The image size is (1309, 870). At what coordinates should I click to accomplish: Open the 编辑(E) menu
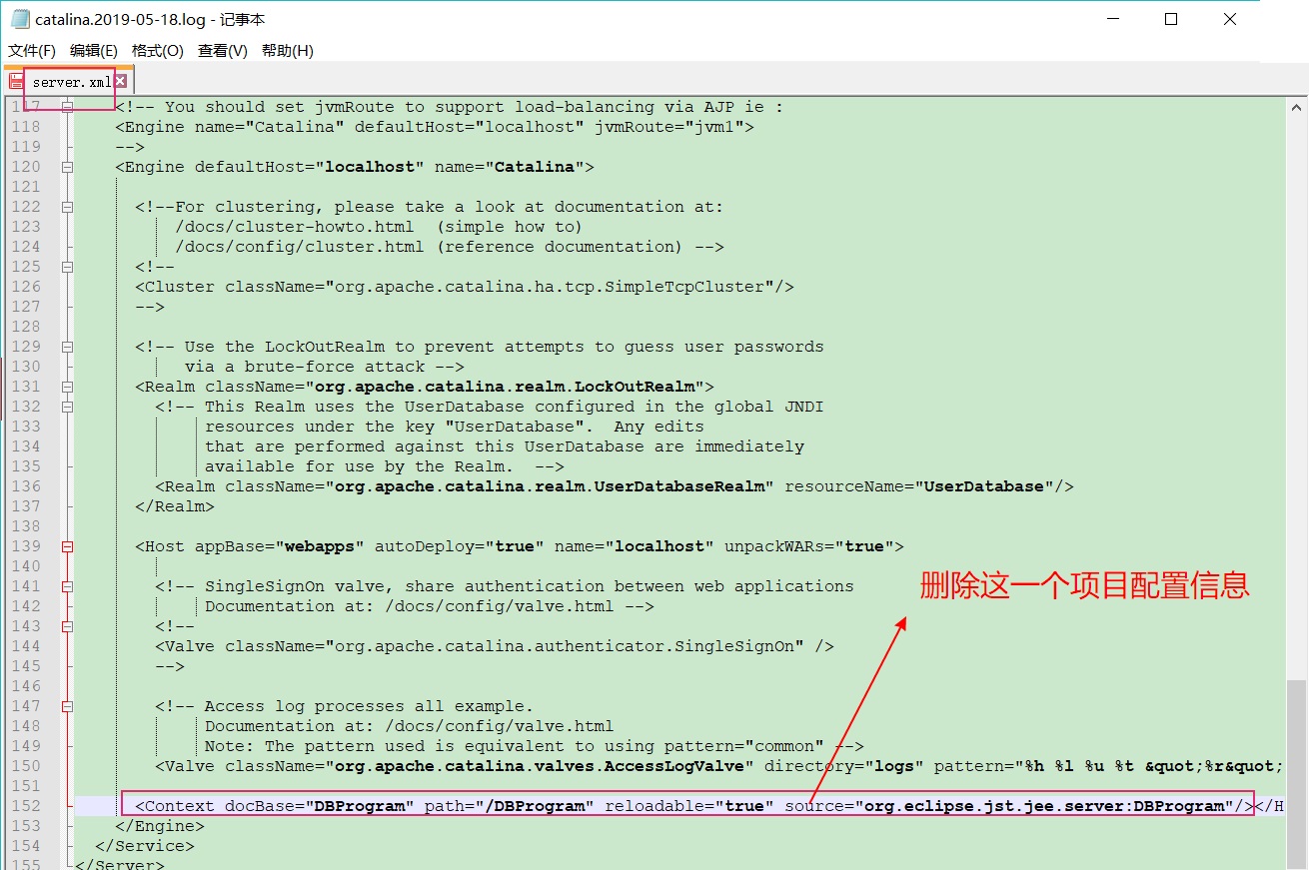tap(94, 51)
